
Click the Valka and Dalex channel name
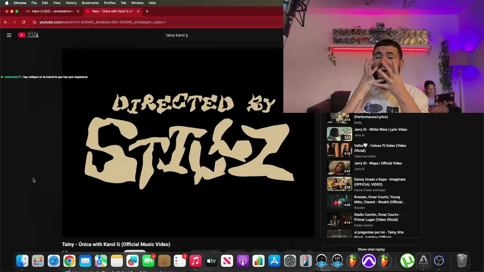tap(365, 156)
